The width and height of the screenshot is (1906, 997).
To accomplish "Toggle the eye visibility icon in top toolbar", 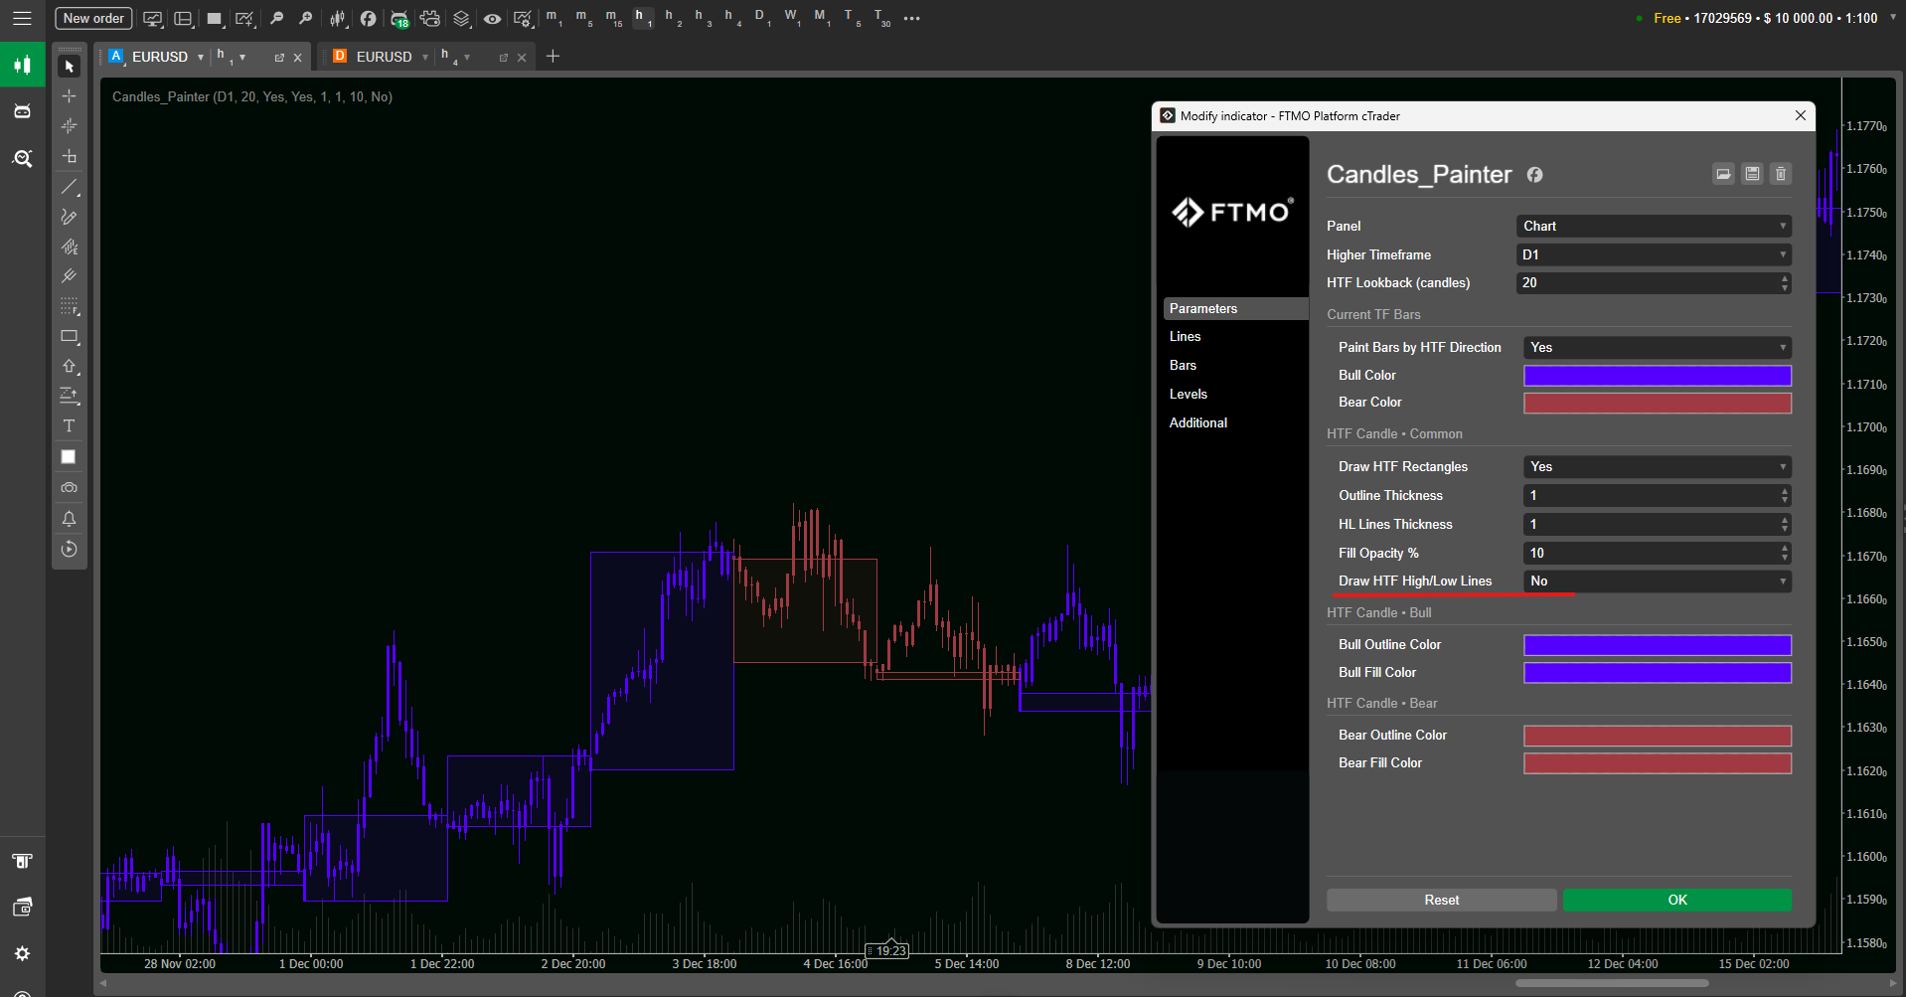I will point(492,18).
